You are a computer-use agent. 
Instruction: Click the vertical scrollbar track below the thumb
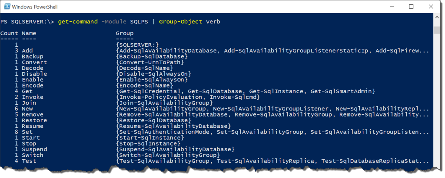pyautogui.click(x=437, y=99)
